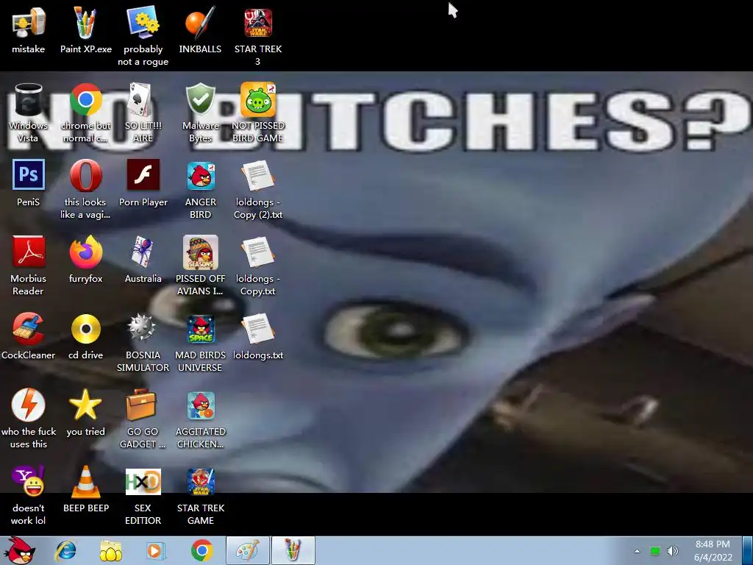The height and width of the screenshot is (565, 753).
Task: Open Internet Explorer from the taskbar
Action: (65, 550)
